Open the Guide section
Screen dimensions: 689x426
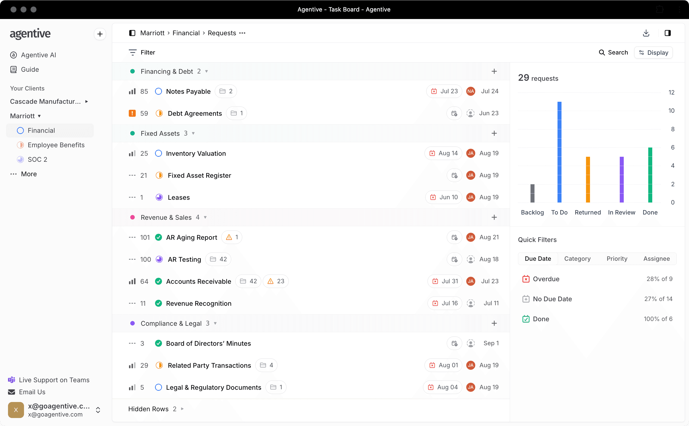(x=30, y=69)
